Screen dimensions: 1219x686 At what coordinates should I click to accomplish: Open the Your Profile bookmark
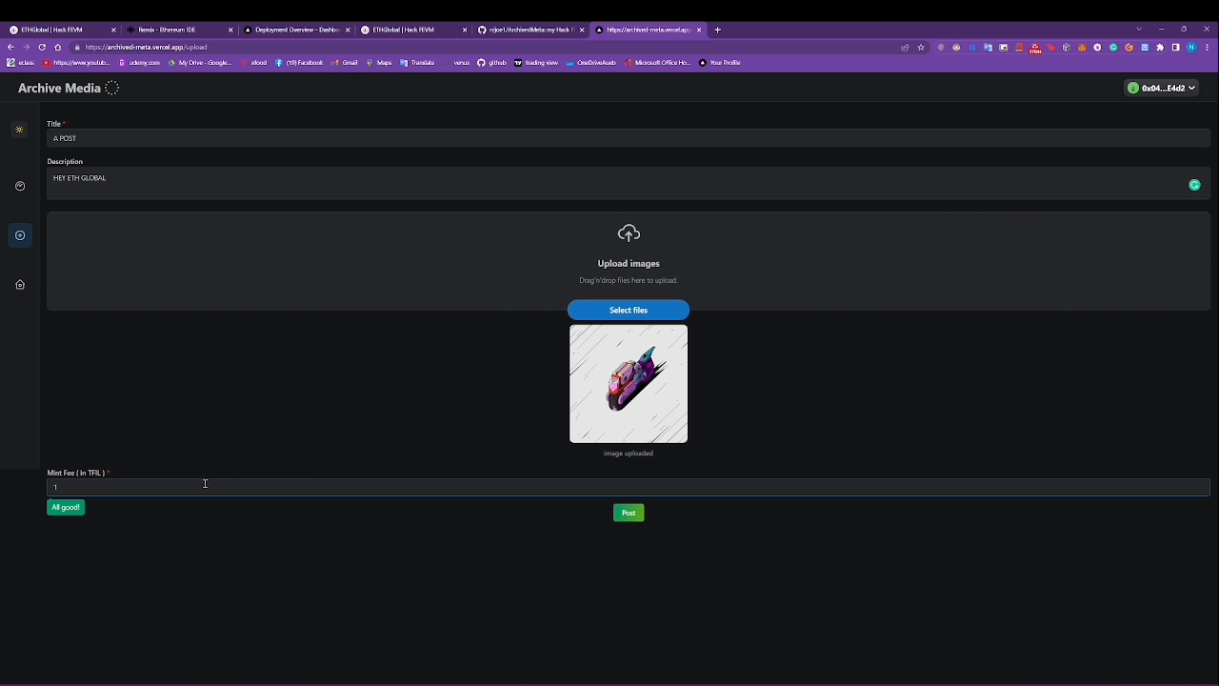[720, 63]
